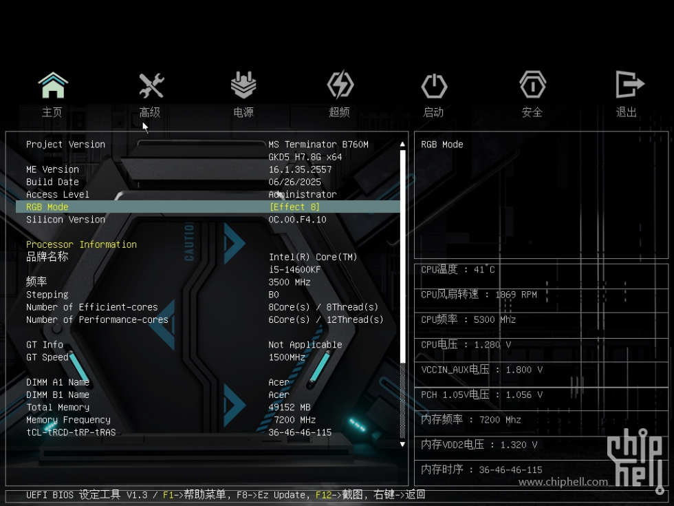Click the i5-14600KF processor model
Image resolution: width=674 pixels, height=506 pixels.
click(295, 270)
